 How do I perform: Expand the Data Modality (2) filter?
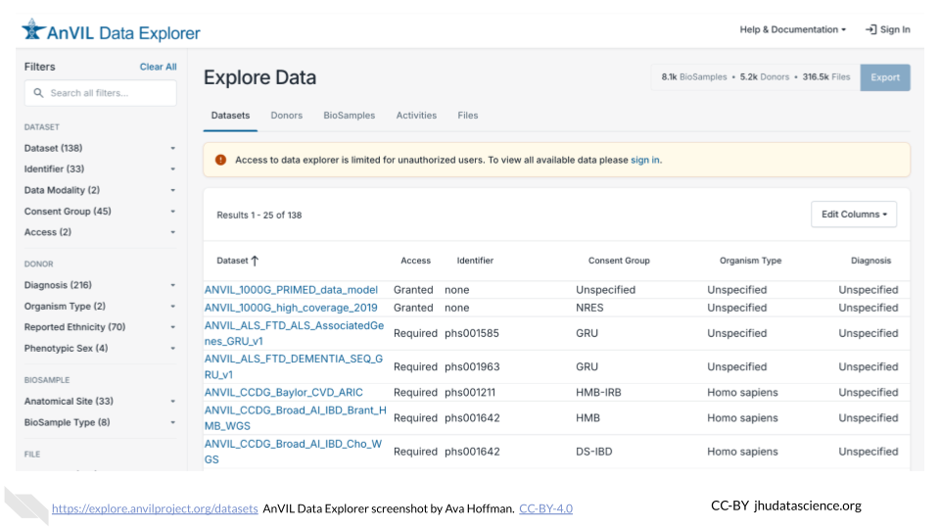(x=100, y=190)
